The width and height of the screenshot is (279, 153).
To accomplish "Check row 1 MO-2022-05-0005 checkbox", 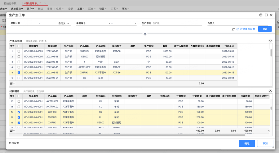I will tap(19, 51).
